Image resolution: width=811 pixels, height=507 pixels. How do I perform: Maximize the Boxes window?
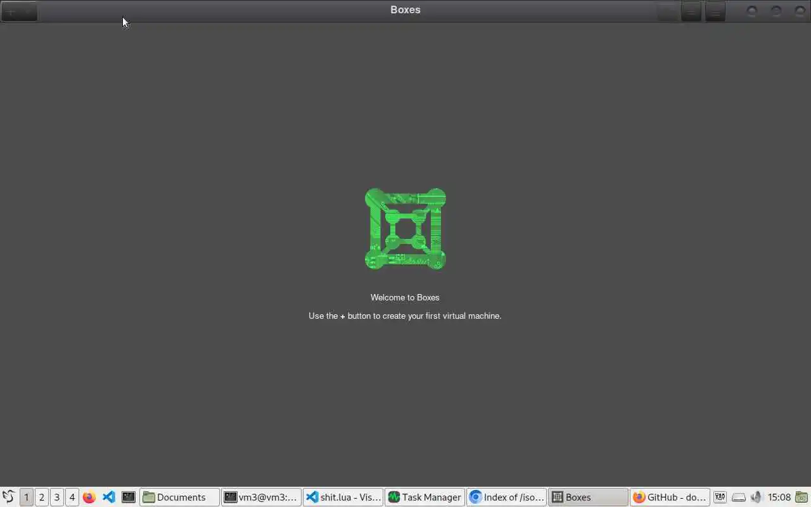coord(776,11)
